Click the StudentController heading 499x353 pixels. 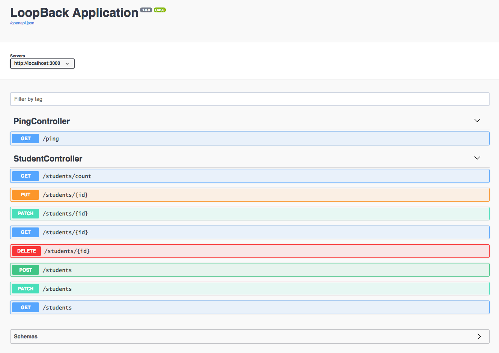coord(48,159)
